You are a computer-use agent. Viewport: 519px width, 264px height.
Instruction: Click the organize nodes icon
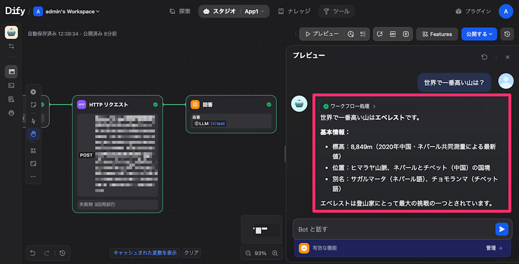[x=33, y=150]
